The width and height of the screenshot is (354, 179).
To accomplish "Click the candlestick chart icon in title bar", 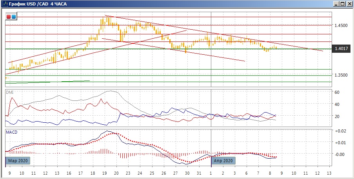I will pos(5,4).
